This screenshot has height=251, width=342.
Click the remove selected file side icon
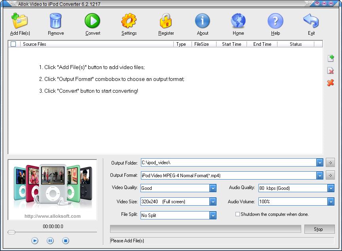(331, 71)
